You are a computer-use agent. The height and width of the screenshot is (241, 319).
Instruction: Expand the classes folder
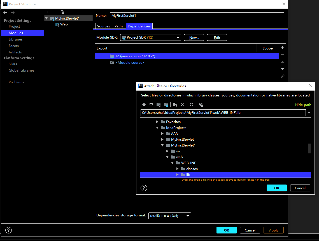(178, 169)
